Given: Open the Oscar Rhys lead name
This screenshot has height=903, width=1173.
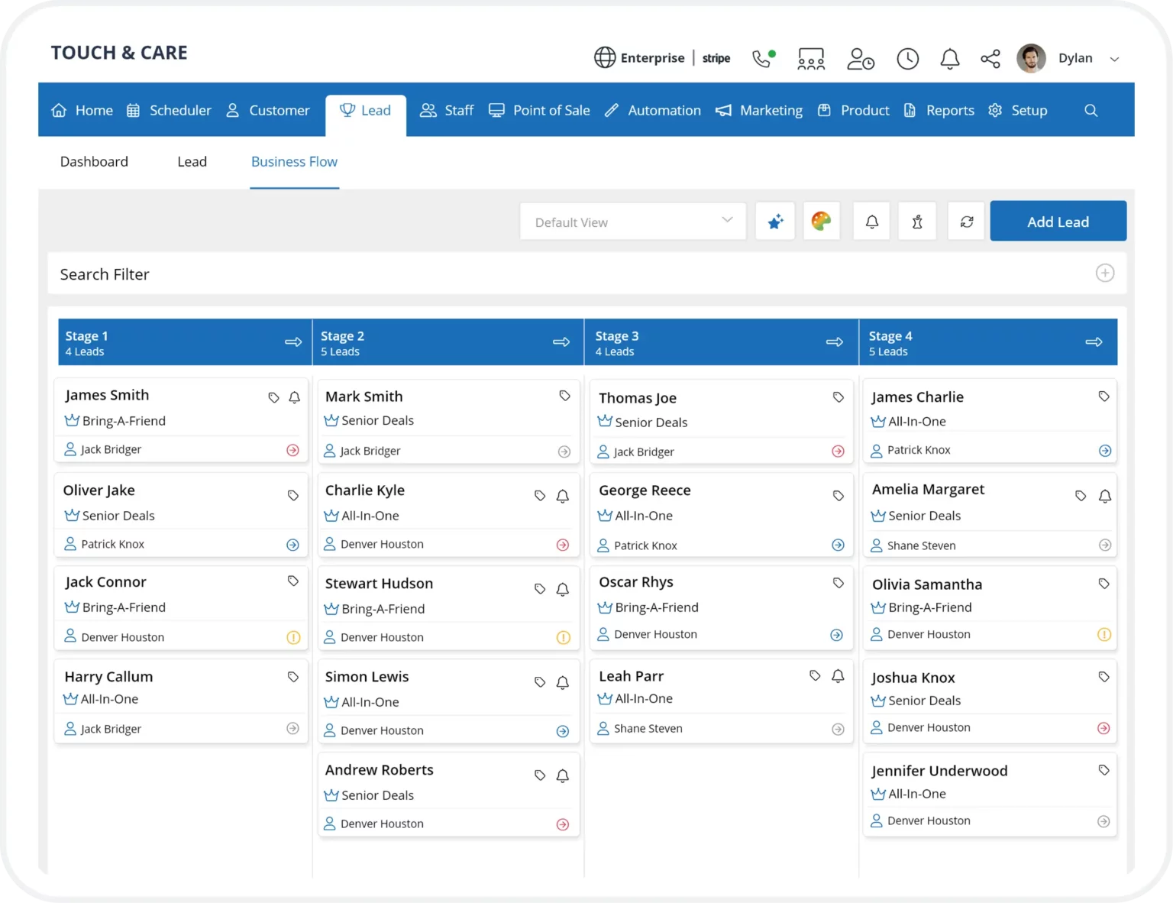Looking at the screenshot, I should point(636,582).
